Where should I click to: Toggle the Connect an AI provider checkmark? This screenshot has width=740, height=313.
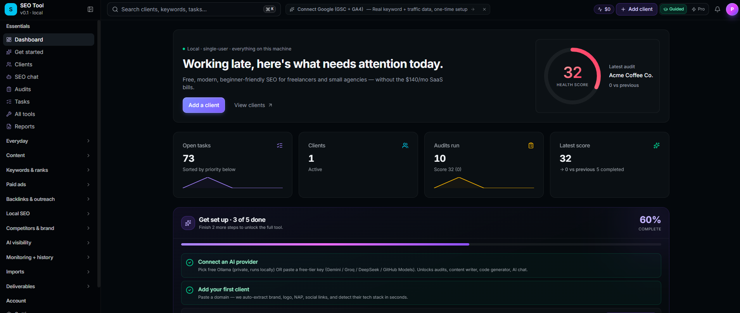point(190,263)
